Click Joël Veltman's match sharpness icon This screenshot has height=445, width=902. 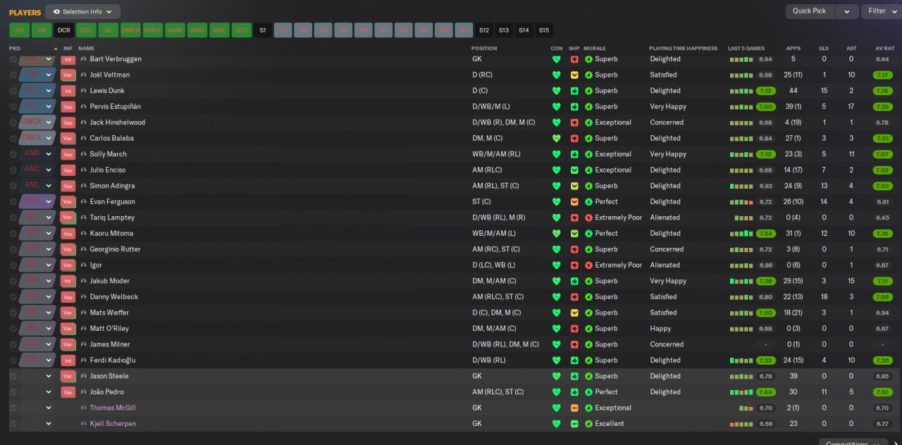pos(574,75)
